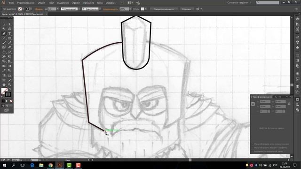The width and height of the screenshot is (301, 169).
Task: Toggle first checkbox 'Масштабировать углы прямоугольников'
Action: [252, 144]
